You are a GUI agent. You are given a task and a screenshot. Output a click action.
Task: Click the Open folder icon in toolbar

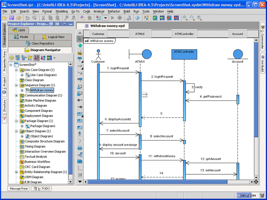[4, 18]
